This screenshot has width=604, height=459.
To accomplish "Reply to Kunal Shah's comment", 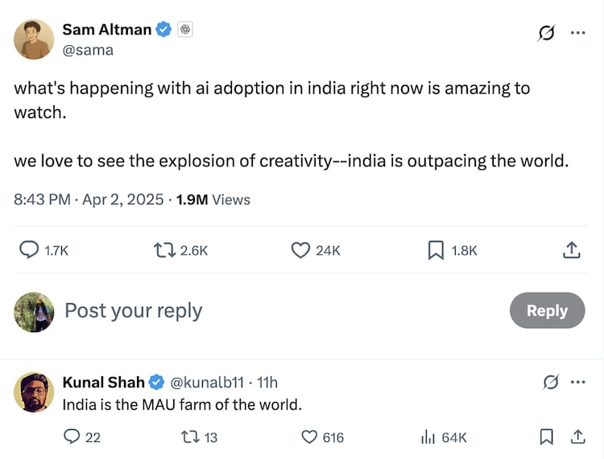I will pyautogui.click(x=72, y=437).
